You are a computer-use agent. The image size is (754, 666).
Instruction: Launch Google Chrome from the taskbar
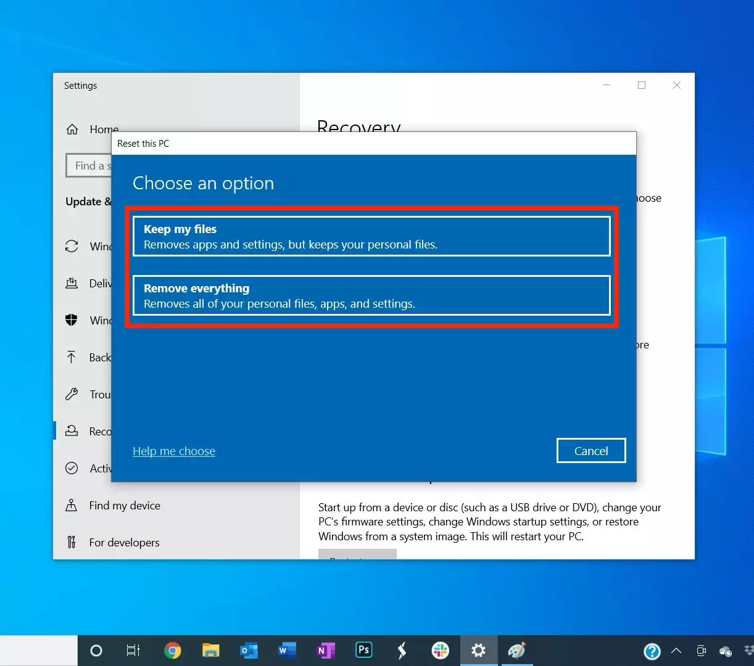coord(173,651)
